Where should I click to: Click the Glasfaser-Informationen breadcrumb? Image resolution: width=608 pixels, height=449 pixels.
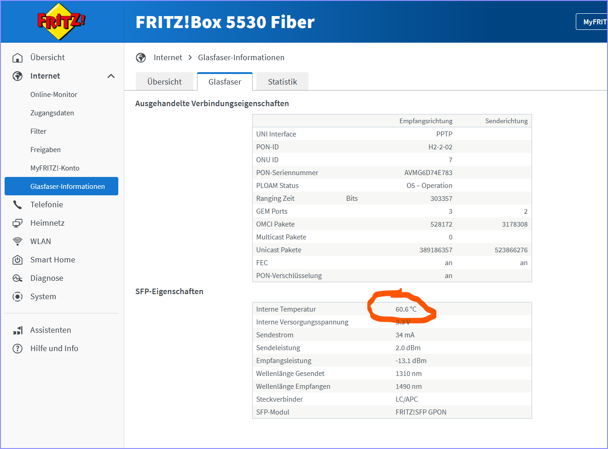pyautogui.click(x=241, y=57)
